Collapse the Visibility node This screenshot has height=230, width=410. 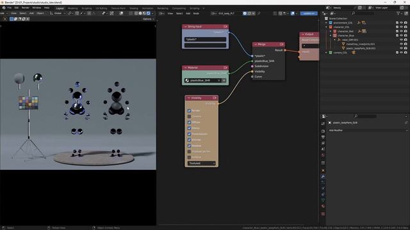click(x=189, y=98)
